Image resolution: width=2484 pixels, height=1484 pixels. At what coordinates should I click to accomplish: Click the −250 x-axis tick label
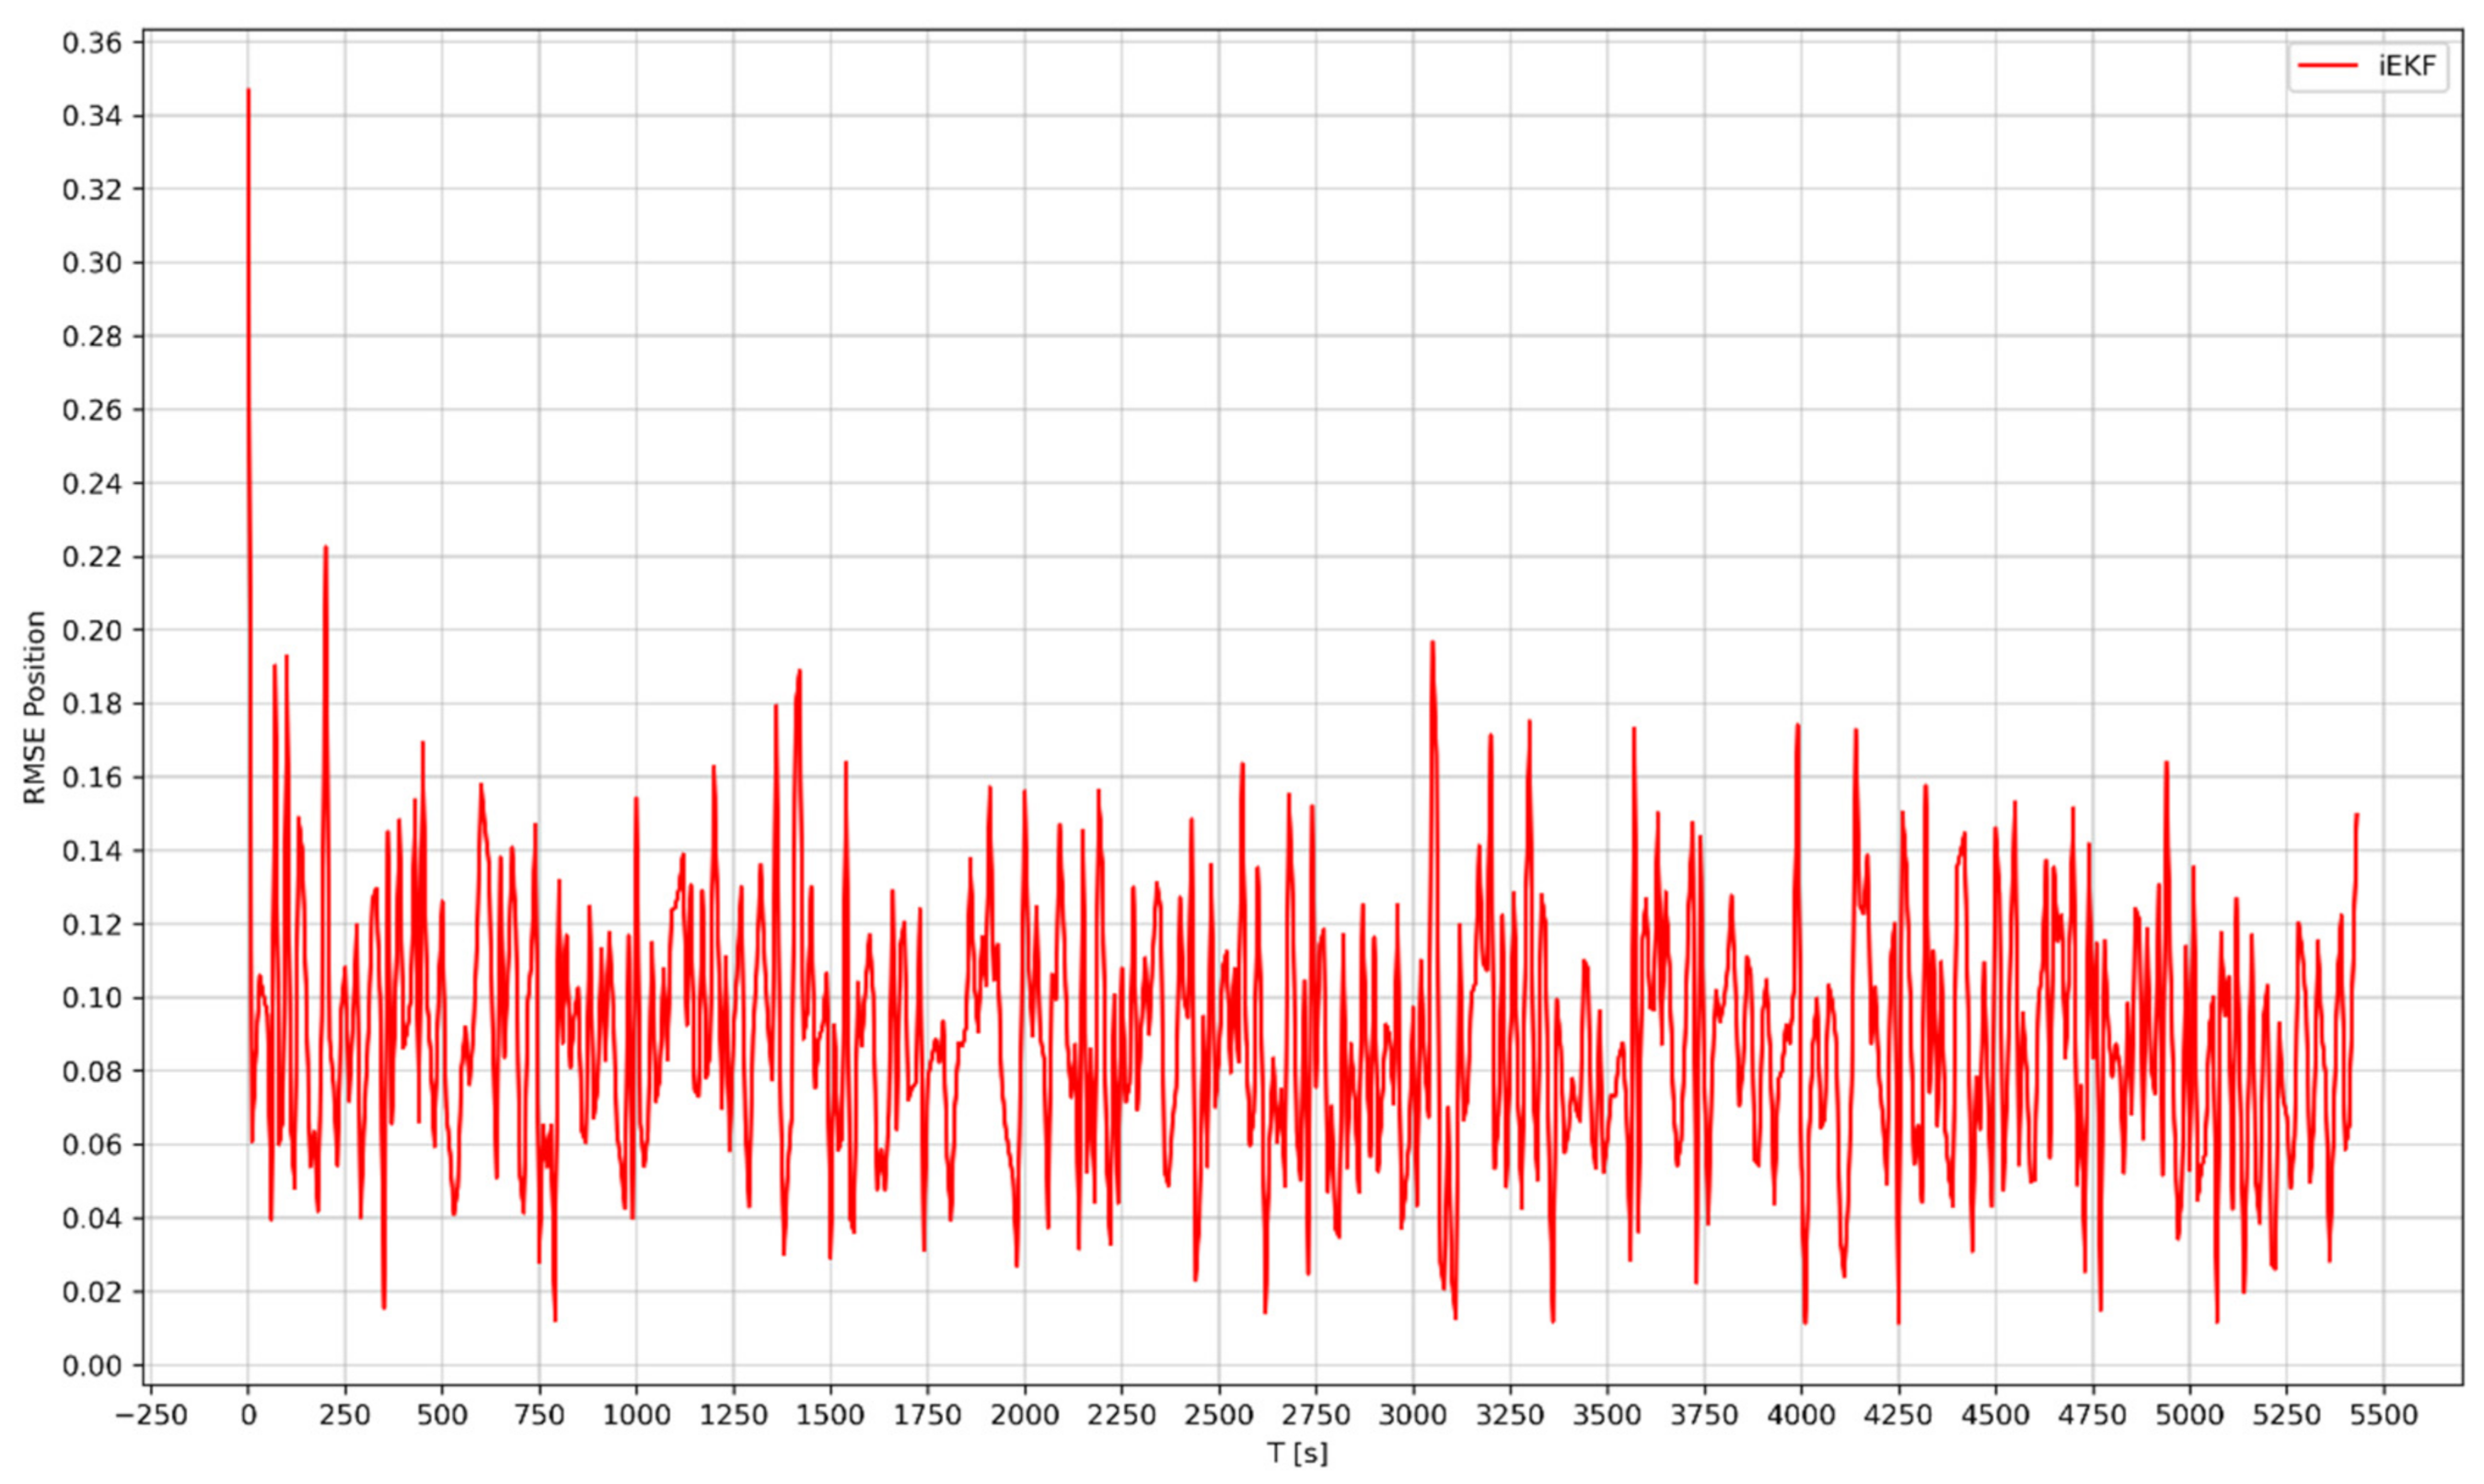click(150, 1415)
